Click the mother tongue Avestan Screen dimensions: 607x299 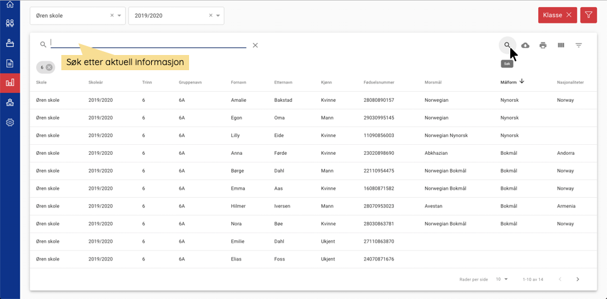pos(433,206)
